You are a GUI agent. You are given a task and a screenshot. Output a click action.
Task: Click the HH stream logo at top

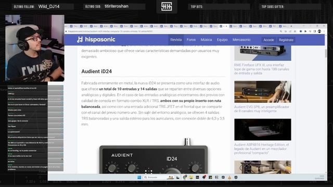166,7
